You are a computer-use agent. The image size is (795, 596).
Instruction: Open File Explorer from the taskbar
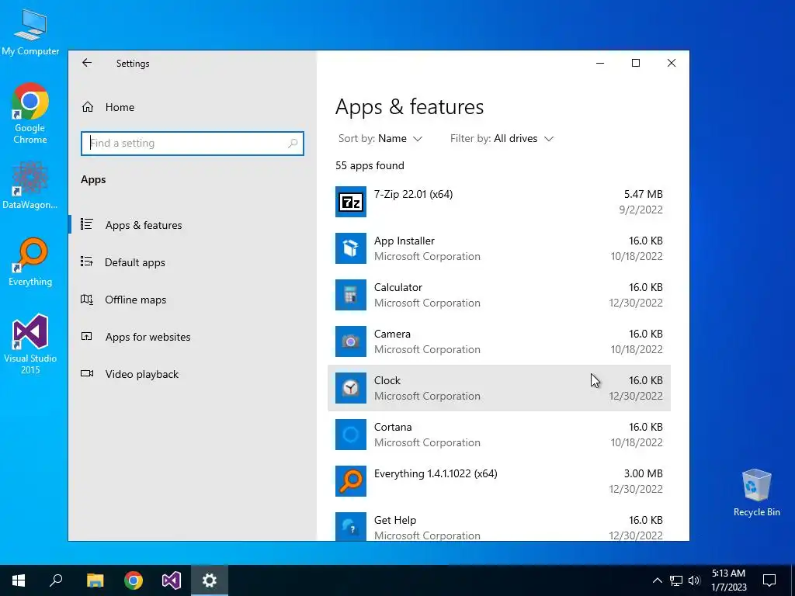tap(95, 580)
